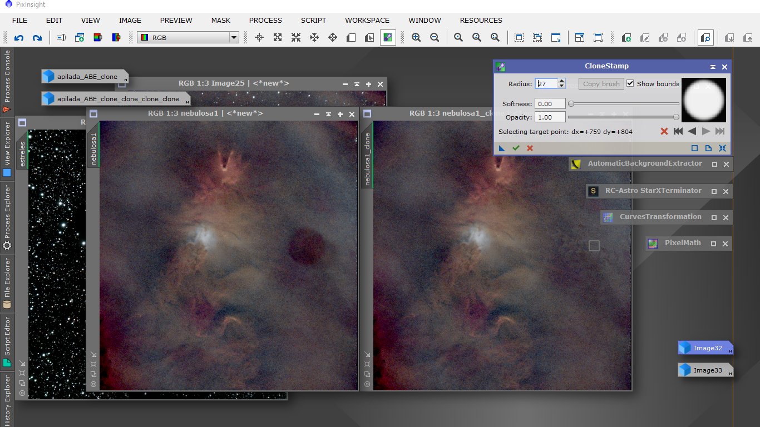
Task: Click the Softness value field
Action: pyautogui.click(x=550, y=104)
